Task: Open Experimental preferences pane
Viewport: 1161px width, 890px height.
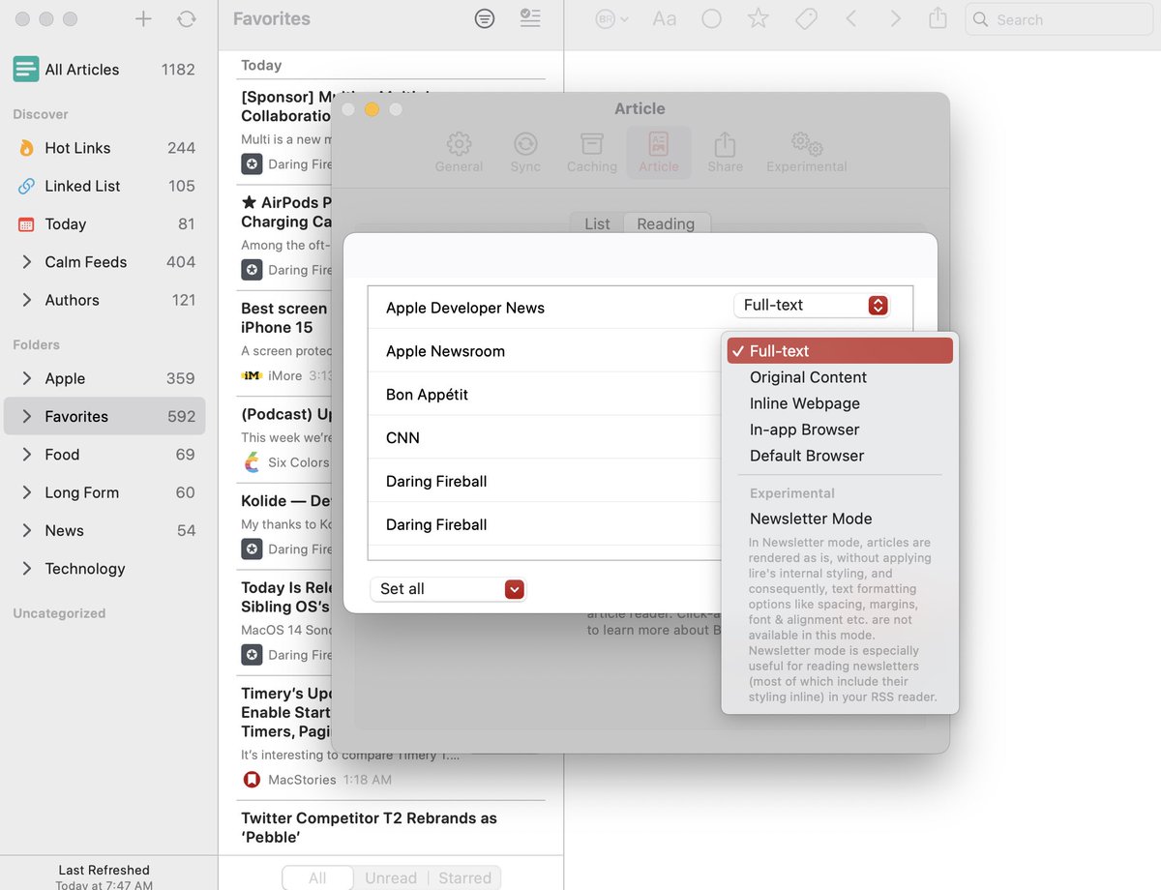Action: [x=807, y=153]
